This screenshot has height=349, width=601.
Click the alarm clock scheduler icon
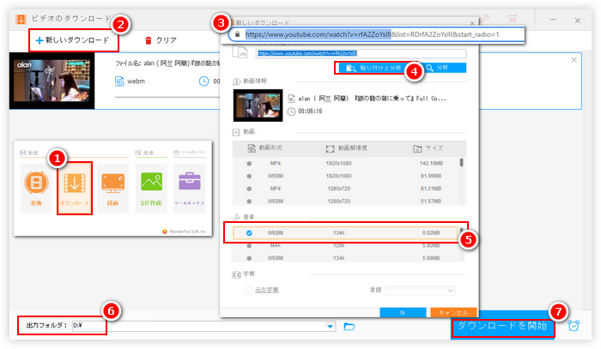[x=574, y=326]
